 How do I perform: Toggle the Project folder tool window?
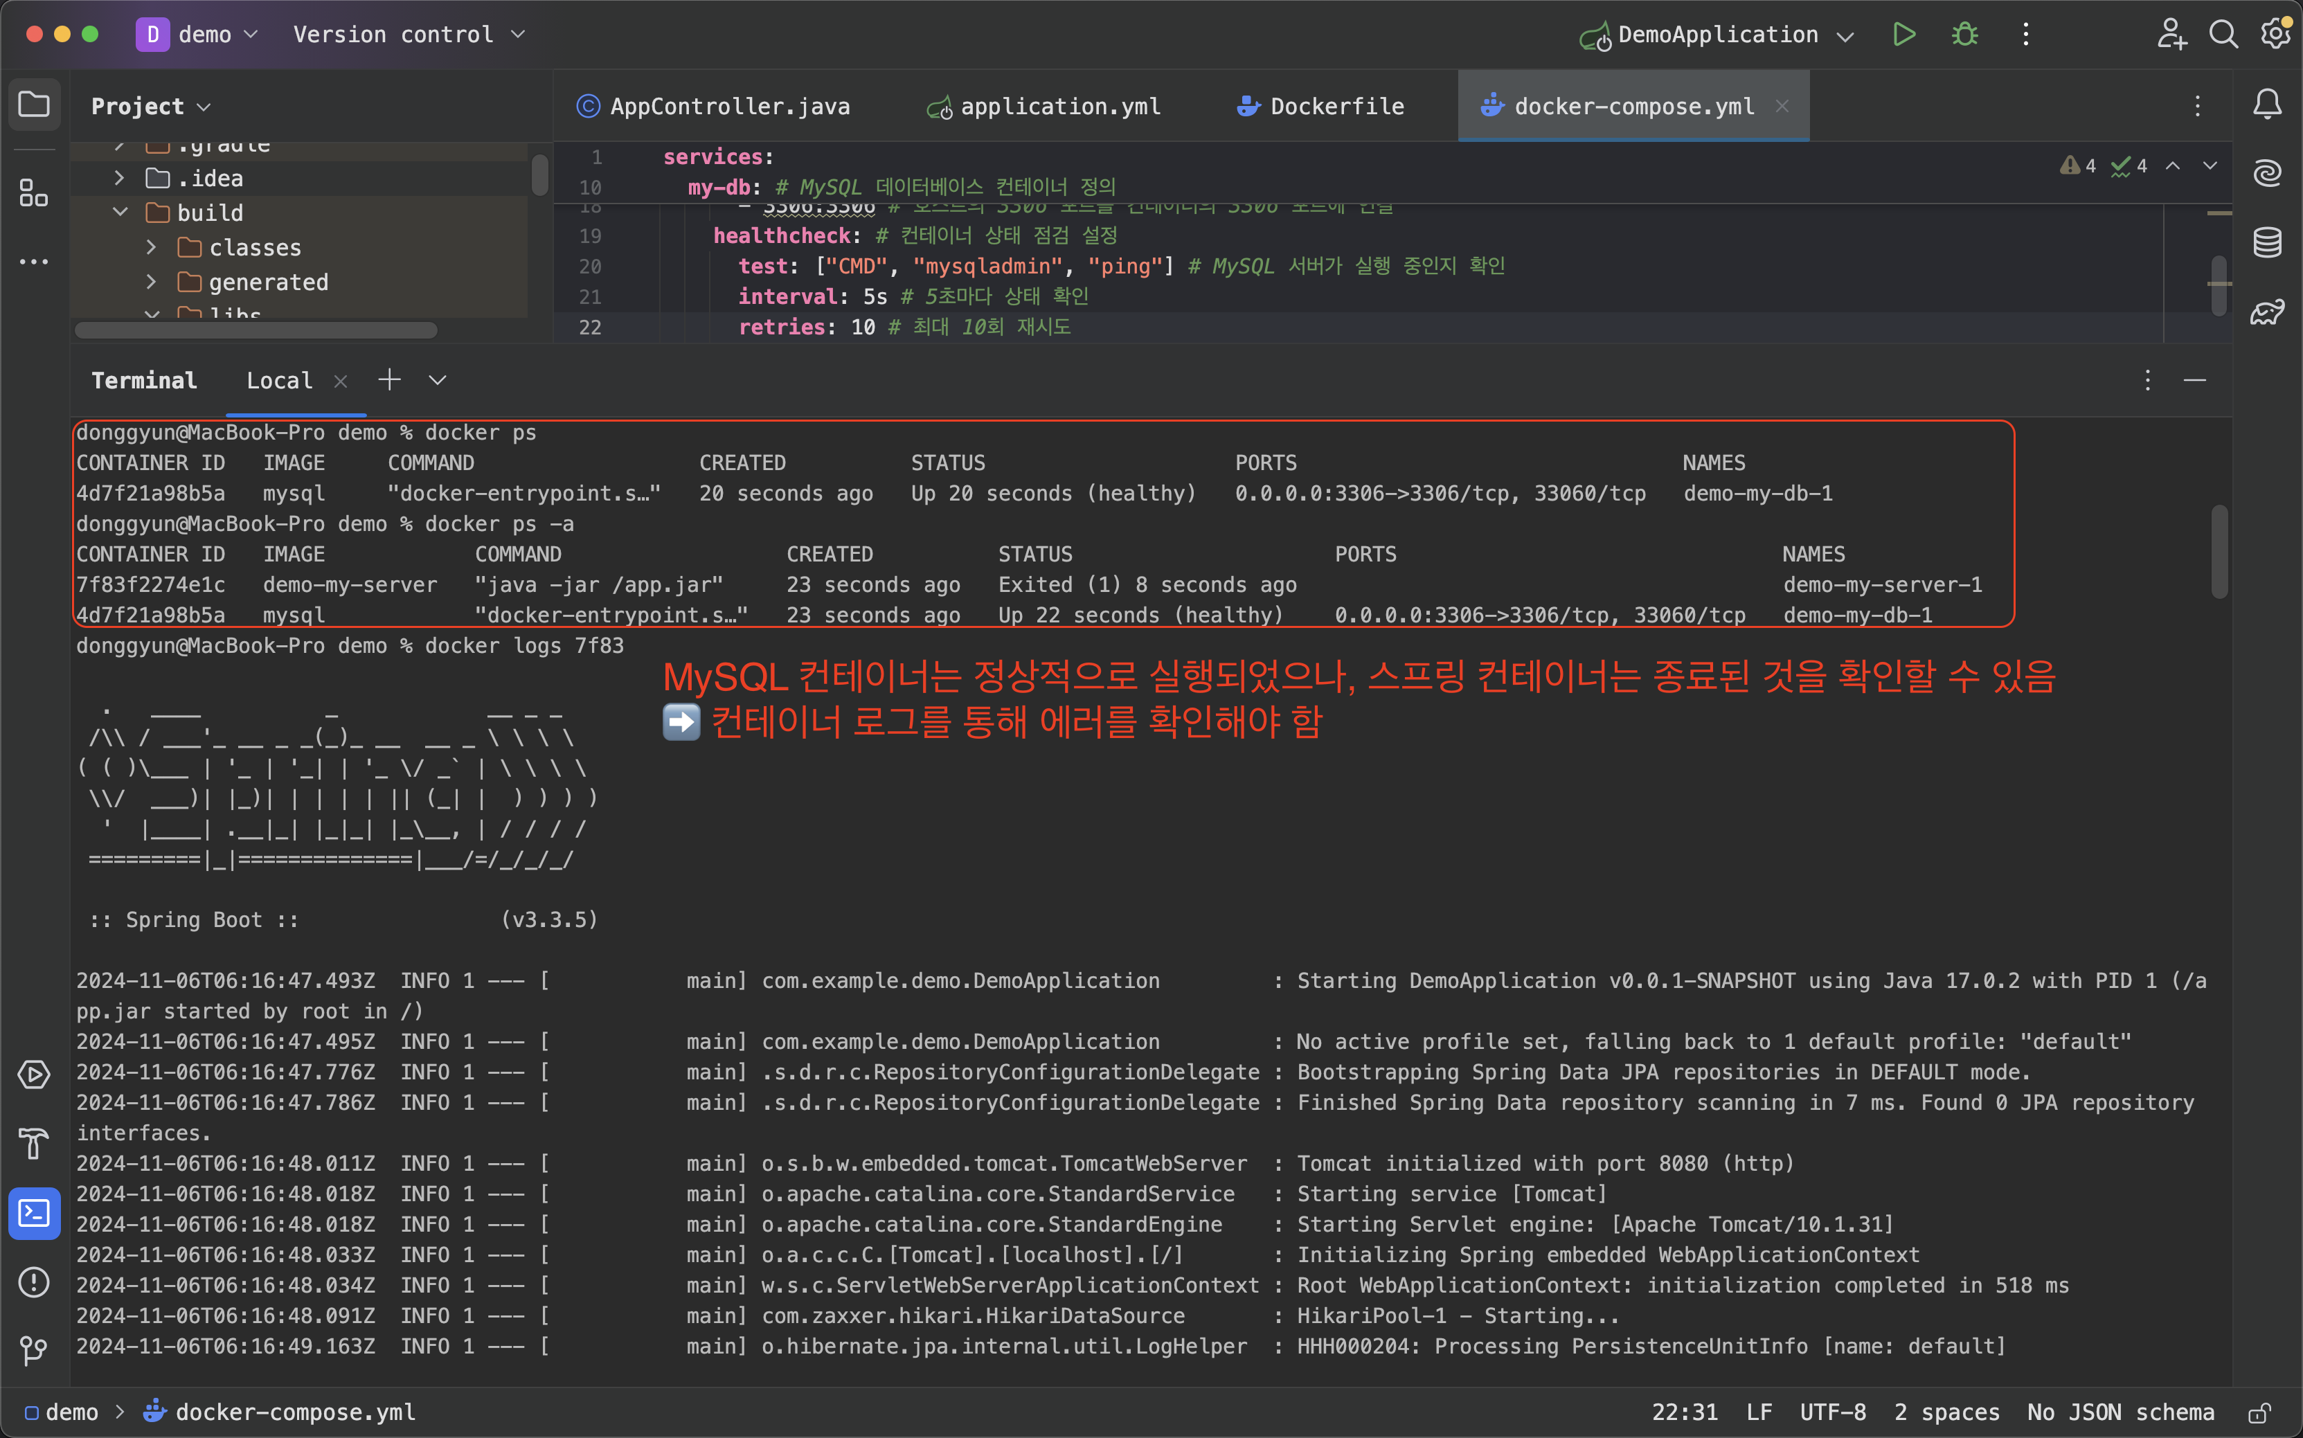pyautogui.click(x=34, y=104)
